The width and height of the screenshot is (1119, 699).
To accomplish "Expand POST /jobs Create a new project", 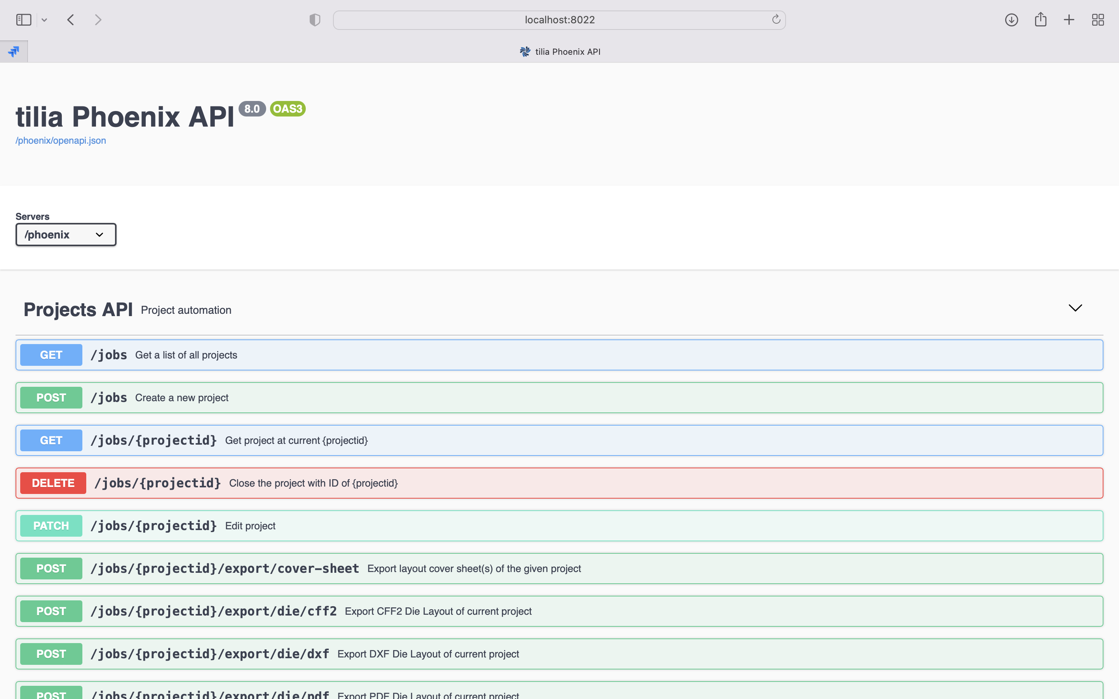I will 559,398.
